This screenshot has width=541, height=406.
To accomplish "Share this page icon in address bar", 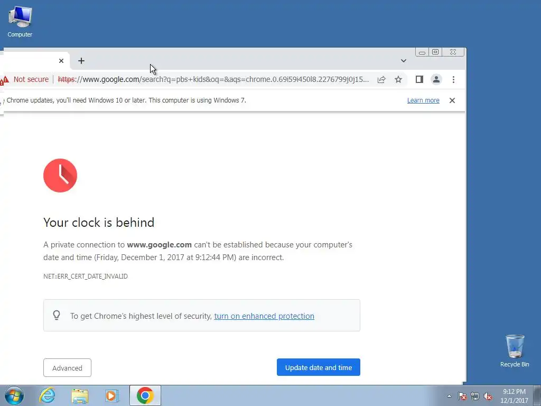I will (381, 80).
